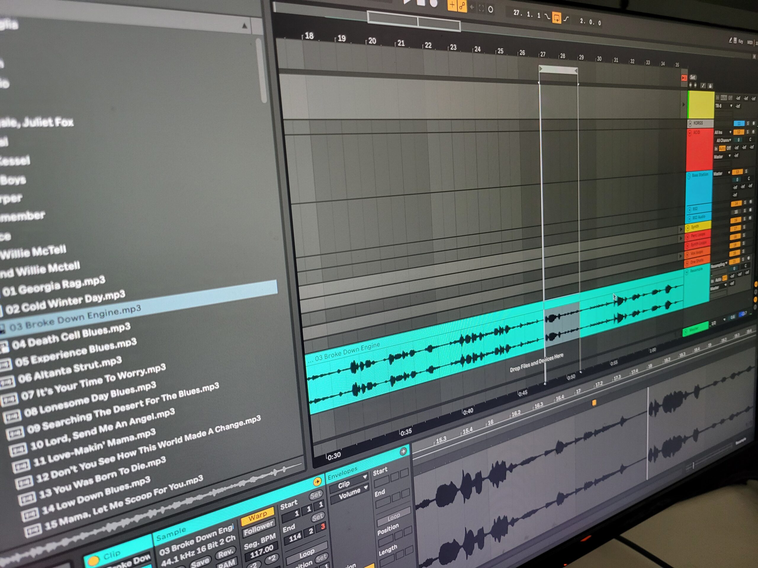Activate track 12 activator button
Screen dimensions: 758x568
click(739, 132)
